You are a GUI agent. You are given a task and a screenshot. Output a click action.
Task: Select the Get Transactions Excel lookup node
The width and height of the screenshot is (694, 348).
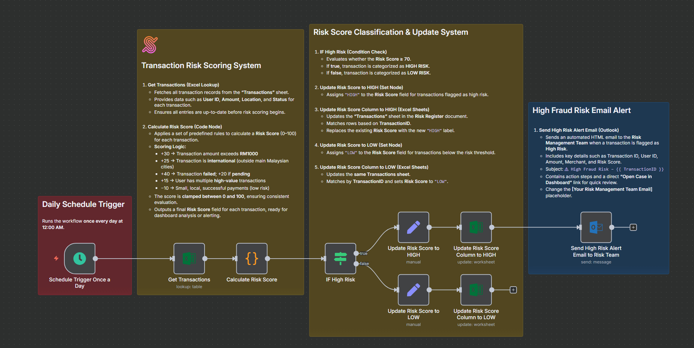[189, 259]
